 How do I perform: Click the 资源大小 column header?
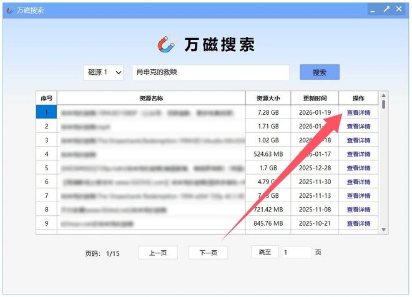tap(268, 98)
